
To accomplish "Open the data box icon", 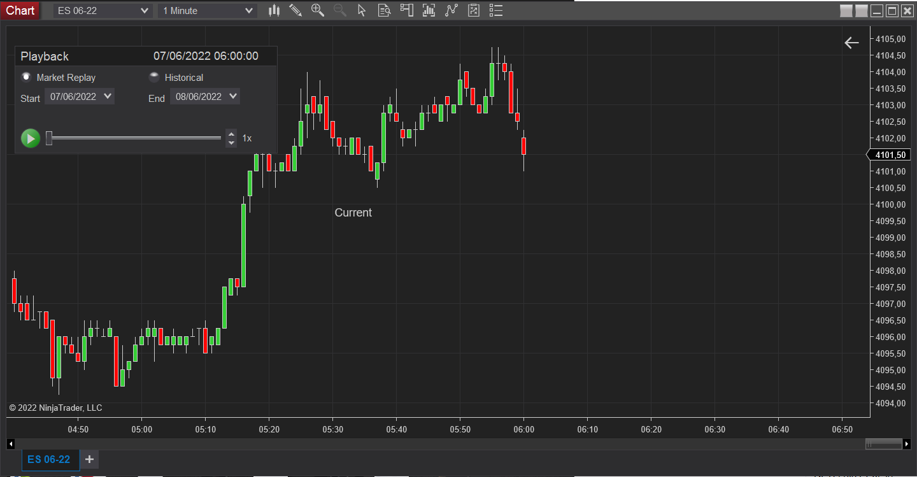I will click(384, 10).
